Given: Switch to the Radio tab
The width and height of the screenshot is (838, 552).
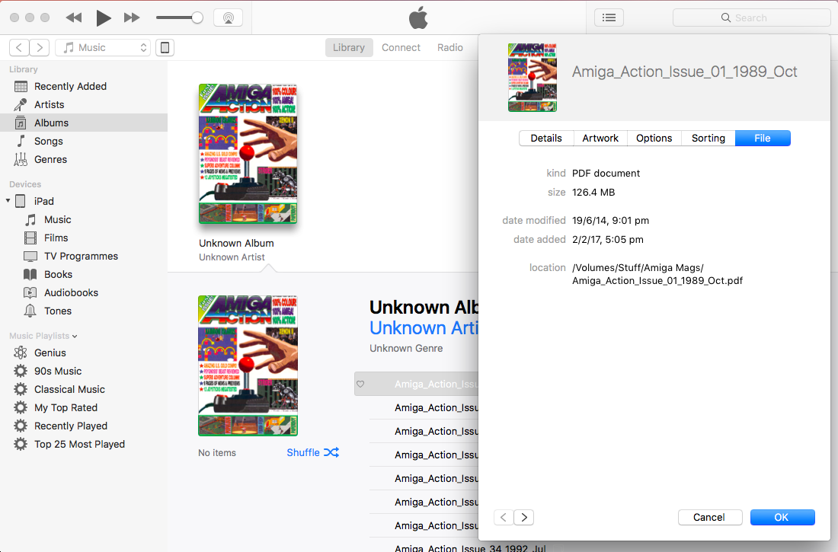Looking at the screenshot, I should 450,47.
